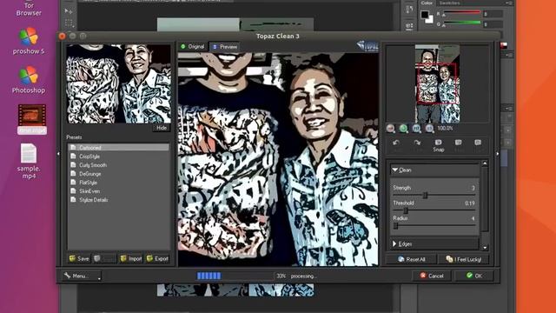The width and height of the screenshot is (556, 313).
Task: Open the proshow 5 desktop shortcut
Action: pyautogui.click(x=29, y=41)
